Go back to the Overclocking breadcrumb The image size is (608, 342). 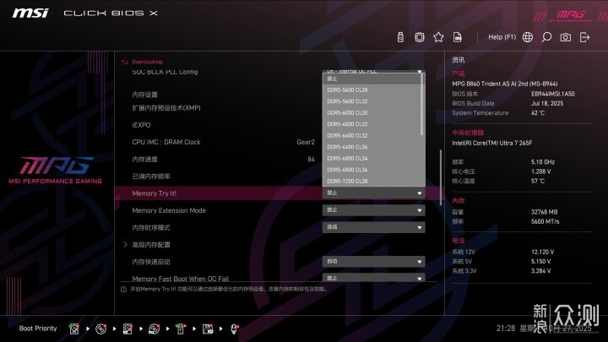coord(147,62)
